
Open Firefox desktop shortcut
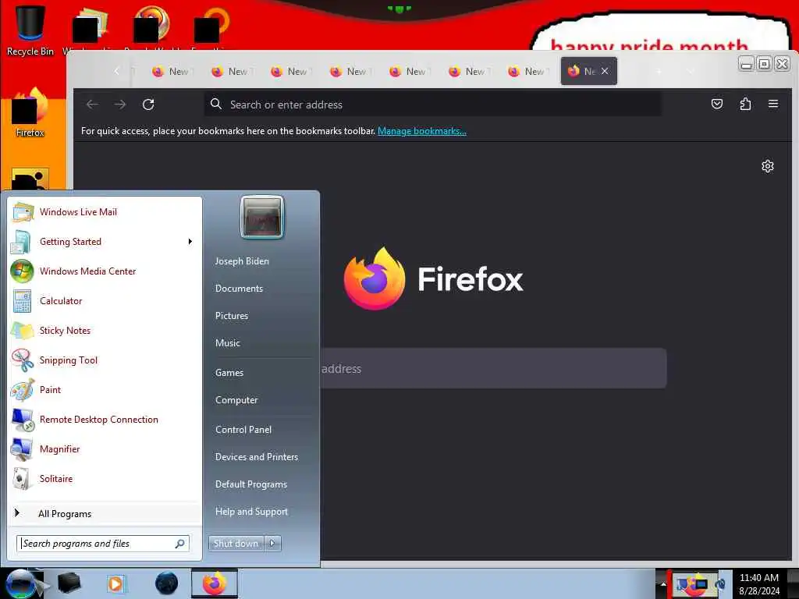point(30,112)
